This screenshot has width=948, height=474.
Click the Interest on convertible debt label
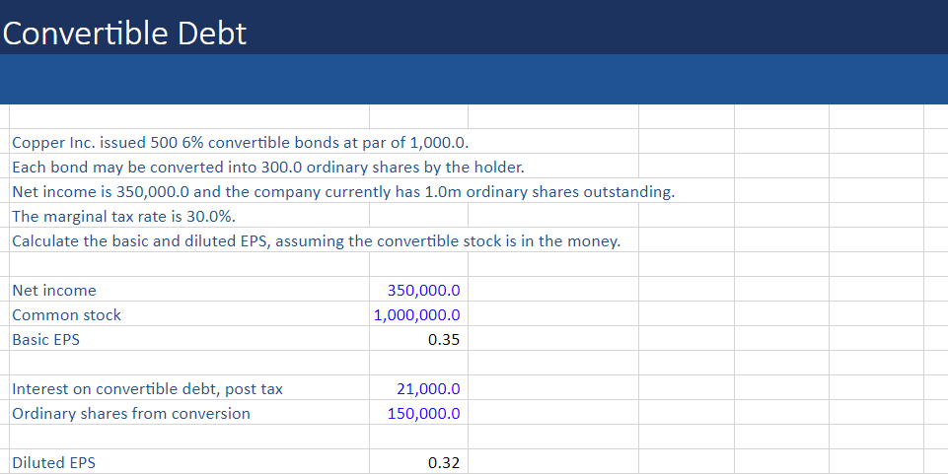click(x=148, y=389)
